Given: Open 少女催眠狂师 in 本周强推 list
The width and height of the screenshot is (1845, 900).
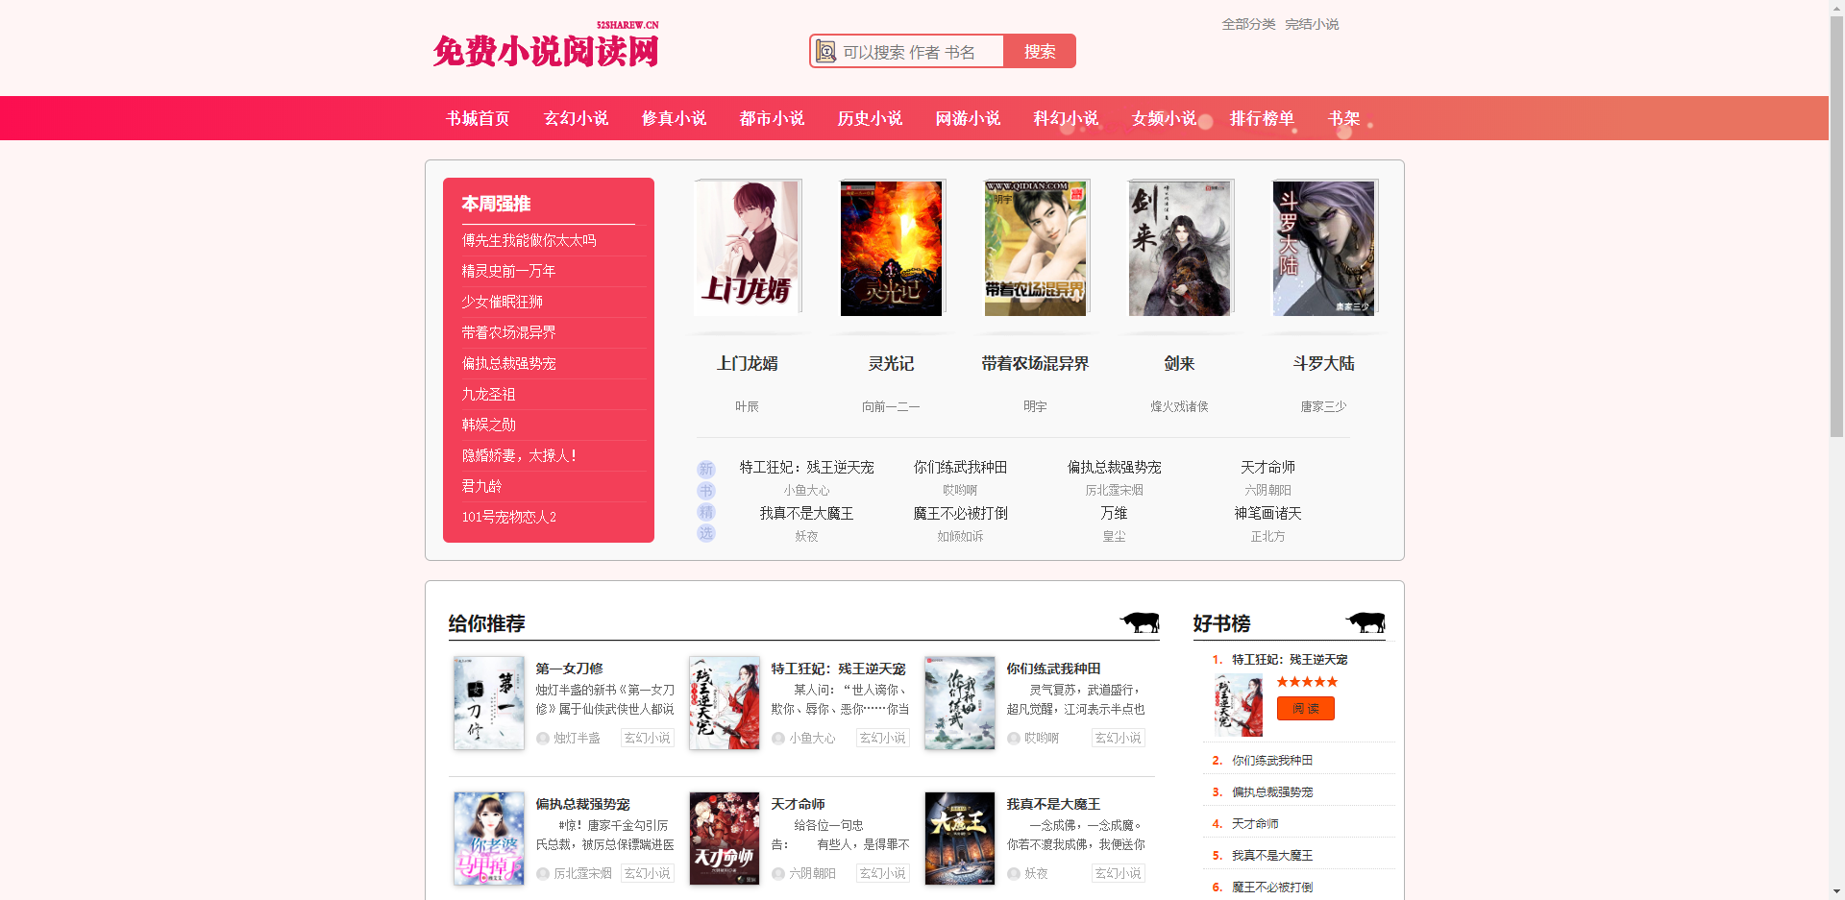Looking at the screenshot, I should 502,302.
